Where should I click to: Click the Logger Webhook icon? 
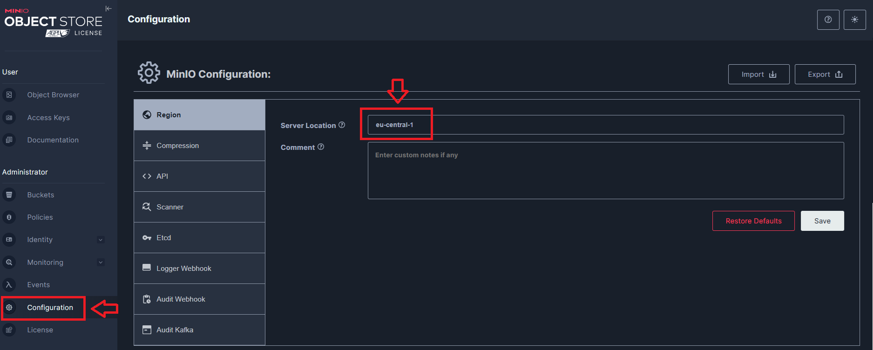pyautogui.click(x=147, y=268)
